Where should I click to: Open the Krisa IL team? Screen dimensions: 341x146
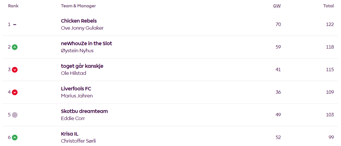[x=70, y=134]
